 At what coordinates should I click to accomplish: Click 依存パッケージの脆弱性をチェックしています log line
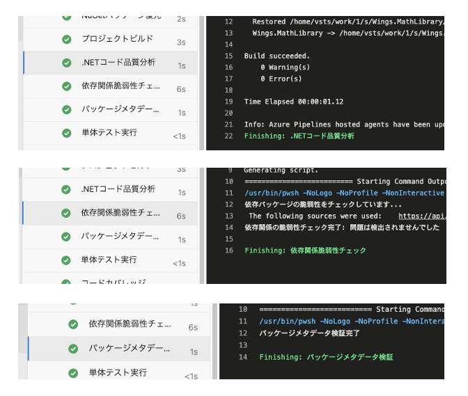click(322, 205)
